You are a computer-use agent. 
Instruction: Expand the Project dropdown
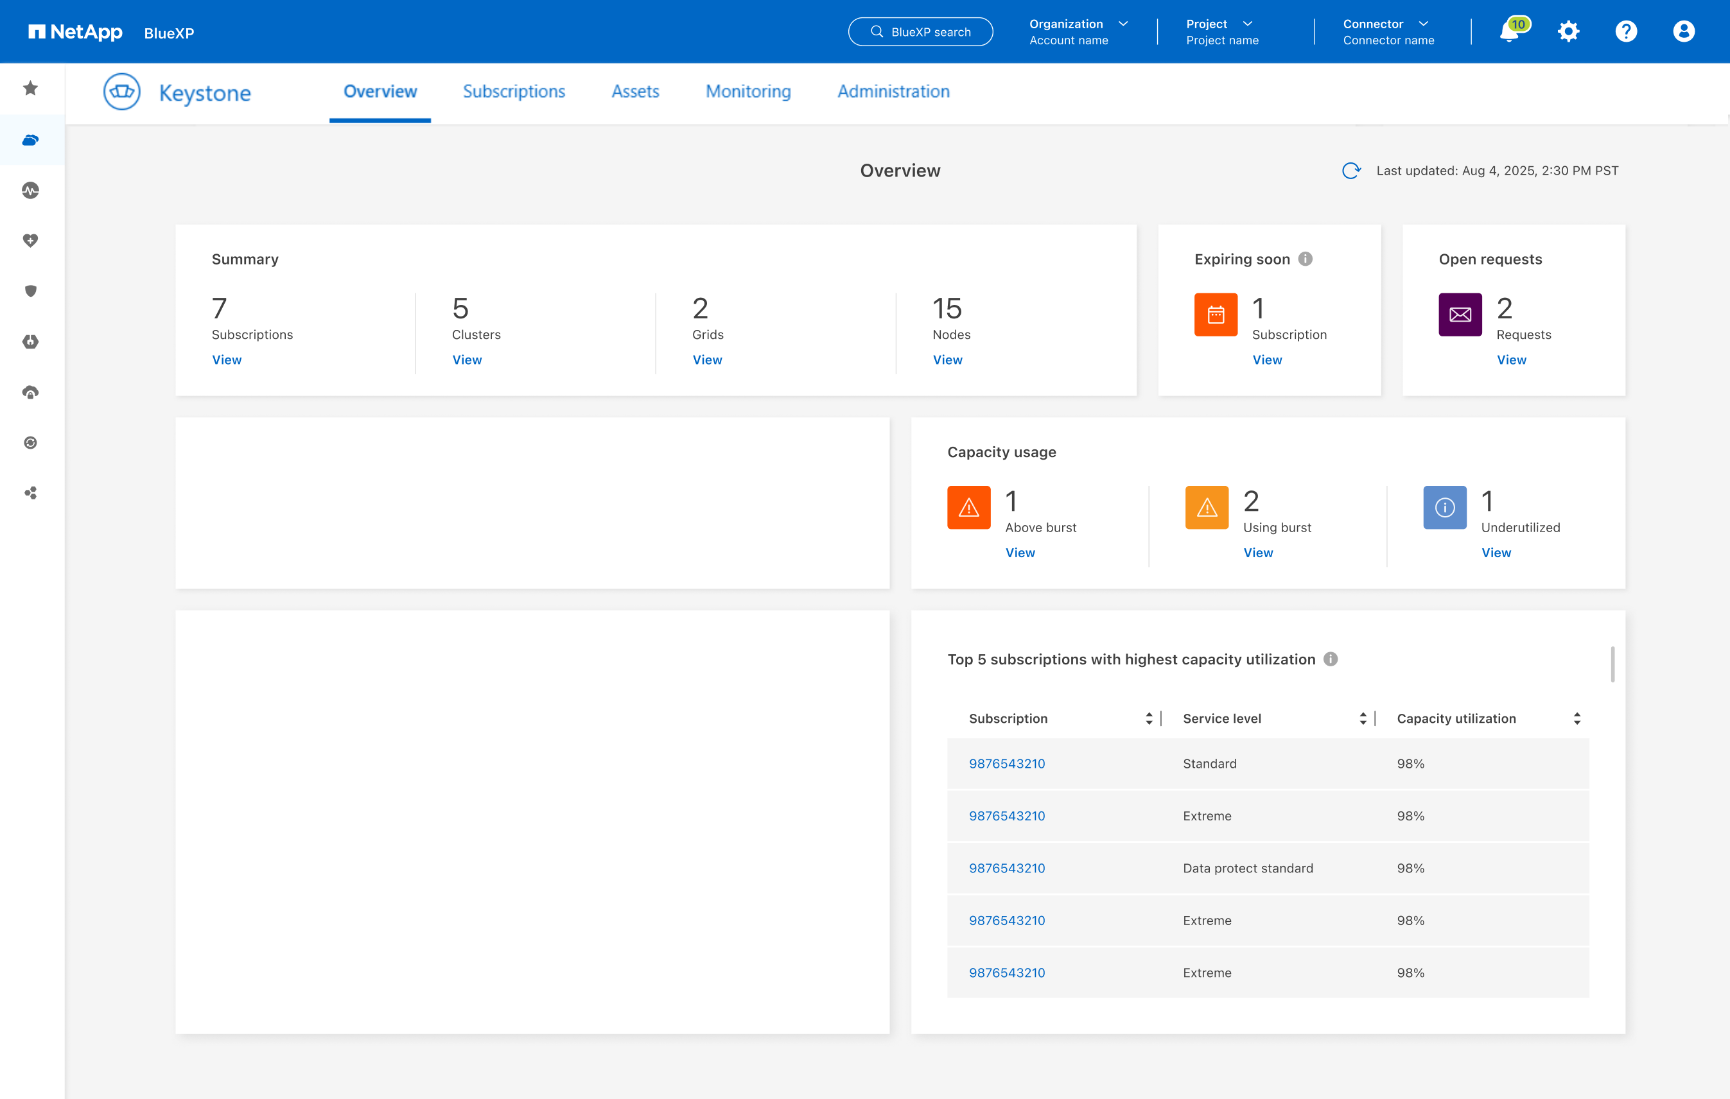(1248, 24)
